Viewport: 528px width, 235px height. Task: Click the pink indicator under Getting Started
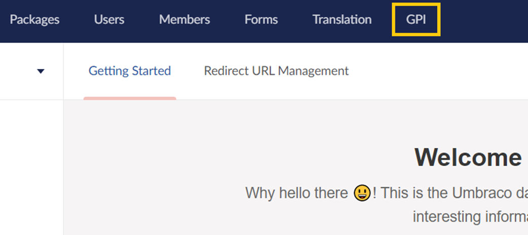pos(130,98)
